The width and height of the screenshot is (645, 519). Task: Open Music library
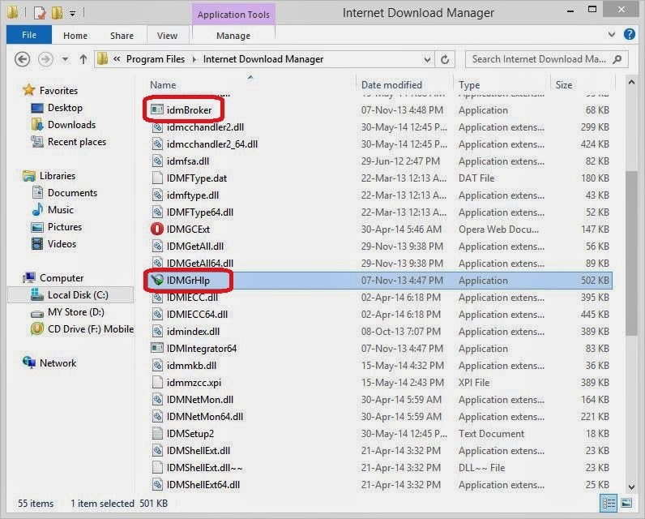(61, 210)
